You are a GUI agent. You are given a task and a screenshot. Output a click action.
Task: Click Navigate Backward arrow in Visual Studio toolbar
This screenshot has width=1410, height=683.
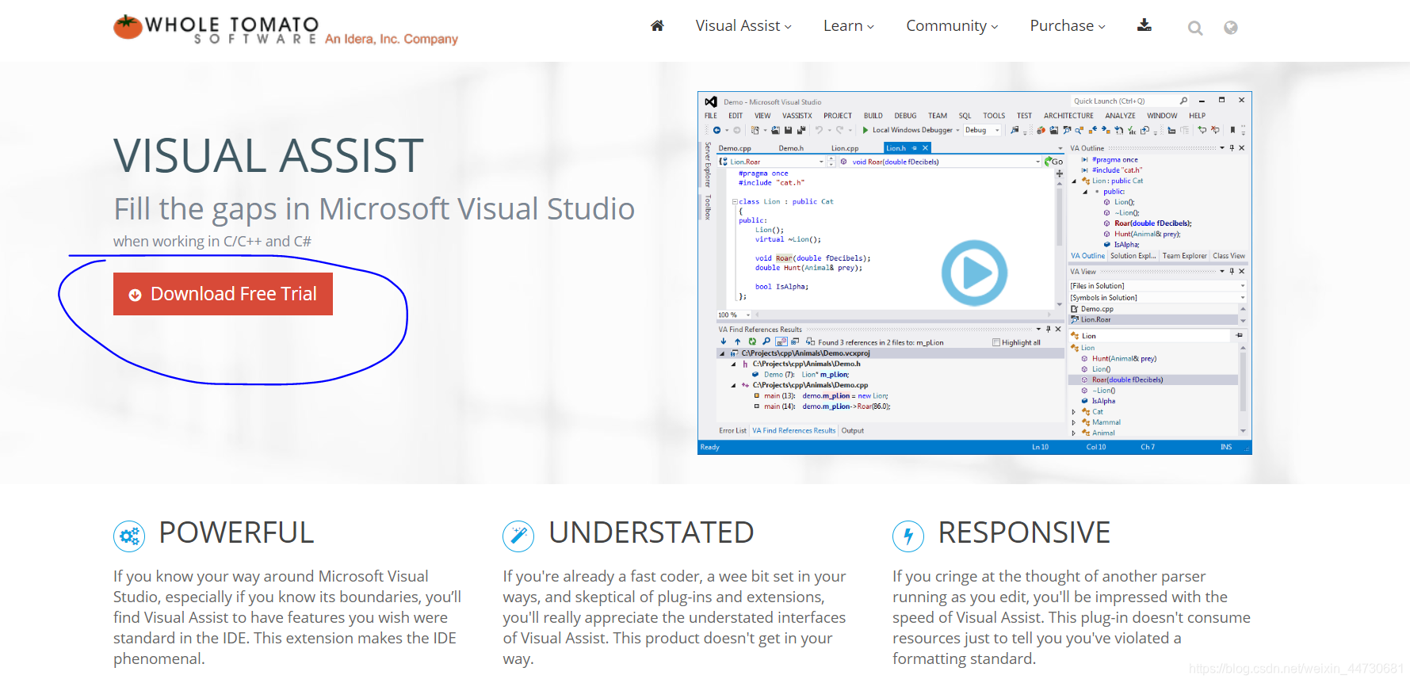pyautogui.click(x=716, y=130)
